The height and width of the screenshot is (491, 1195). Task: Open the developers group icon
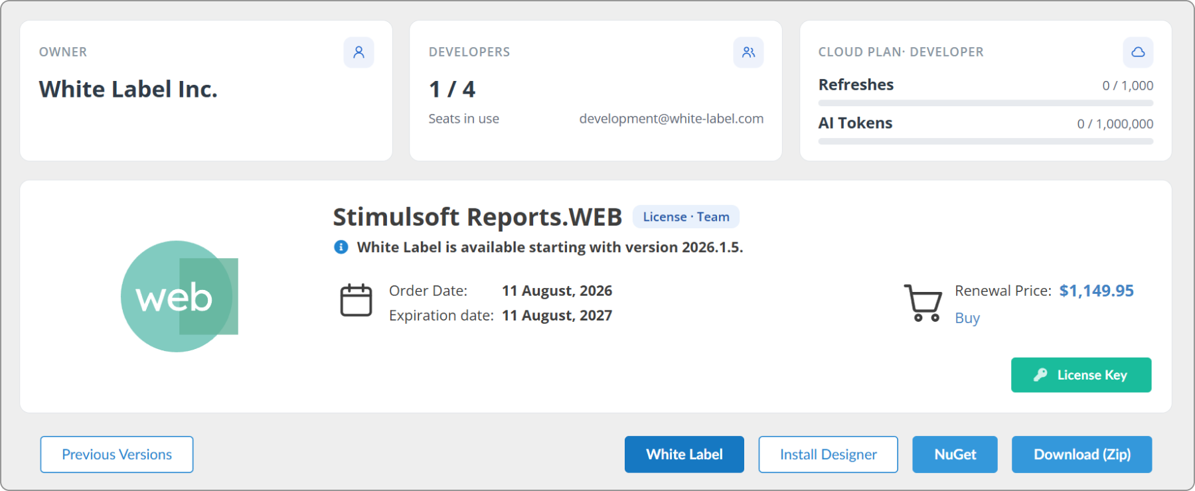pyautogui.click(x=748, y=52)
